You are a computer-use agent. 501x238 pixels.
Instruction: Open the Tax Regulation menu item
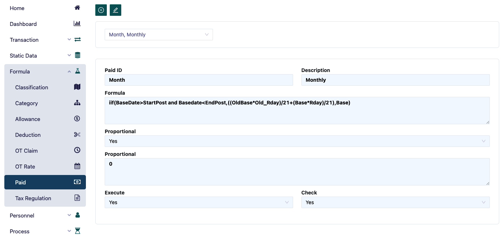(33, 198)
